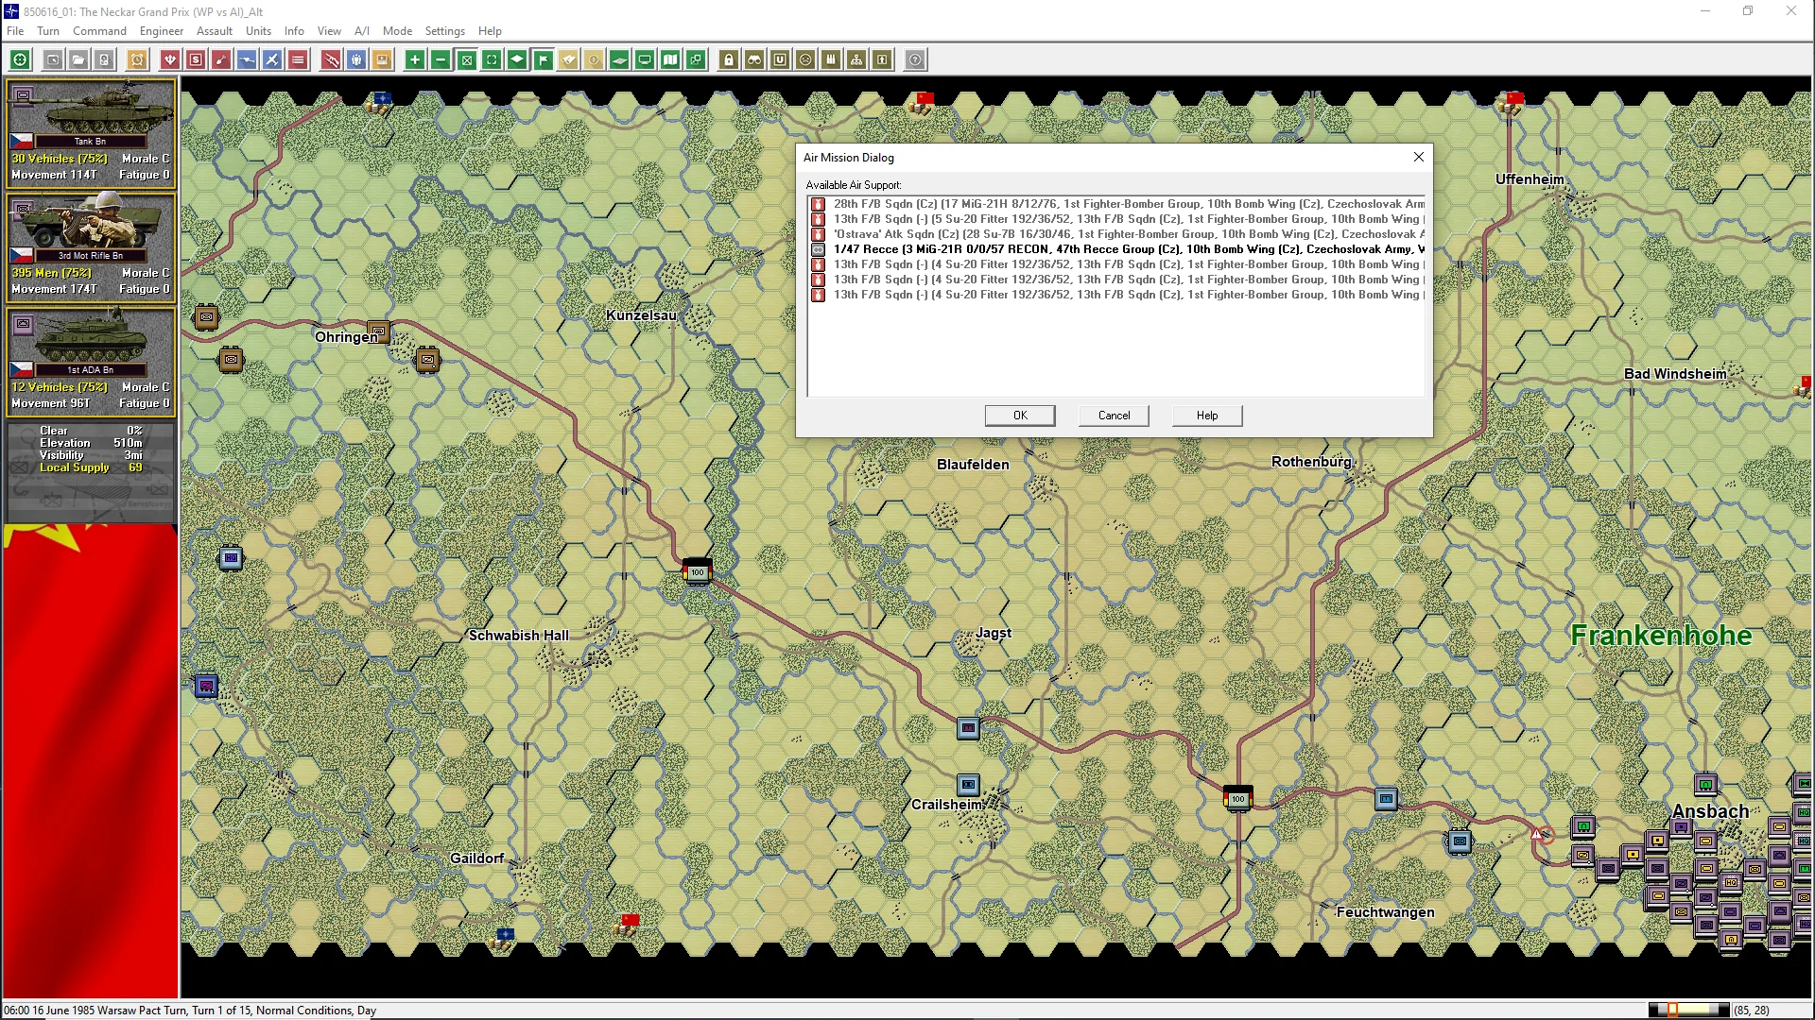
Task: Open the A/I menu
Action: (x=362, y=31)
